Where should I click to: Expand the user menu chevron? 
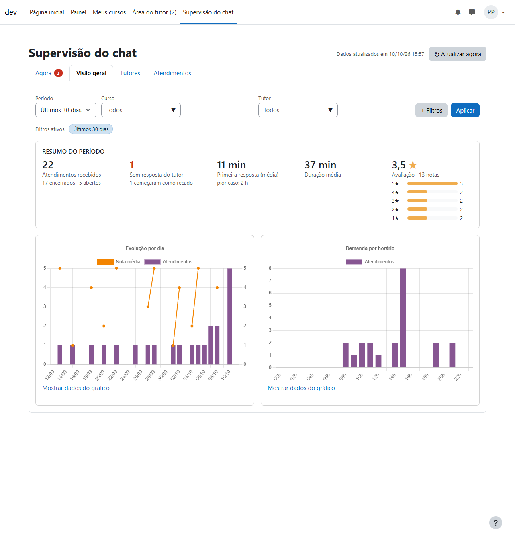tap(503, 12)
